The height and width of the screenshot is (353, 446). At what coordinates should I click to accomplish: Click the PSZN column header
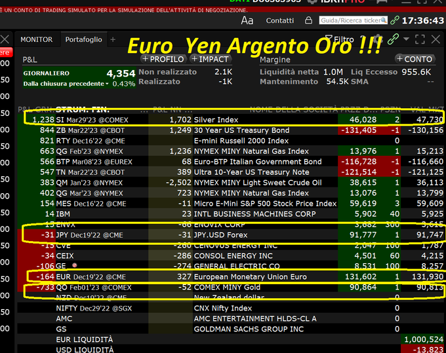pos(390,109)
